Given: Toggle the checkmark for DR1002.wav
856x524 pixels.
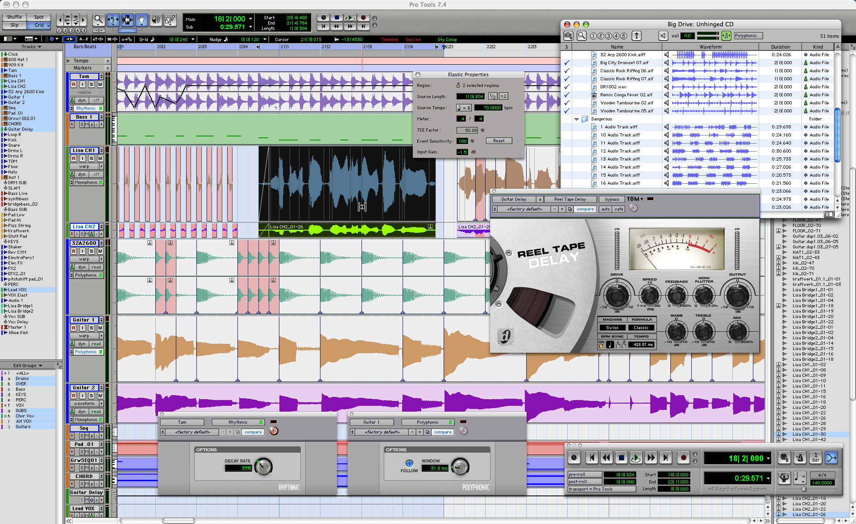Looking at the screenshot, I should point(567,87).
